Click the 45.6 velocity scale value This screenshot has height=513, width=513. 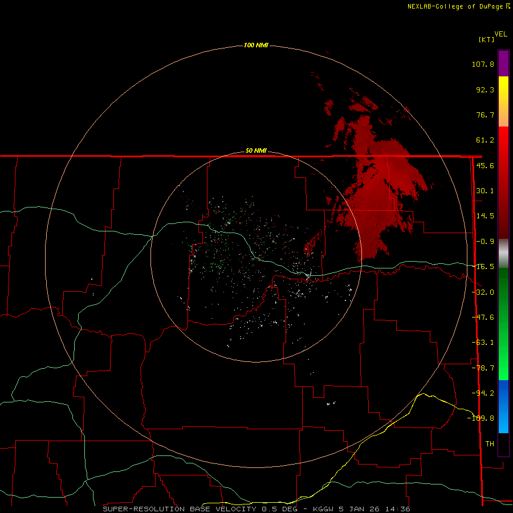[x=485, y=165]
